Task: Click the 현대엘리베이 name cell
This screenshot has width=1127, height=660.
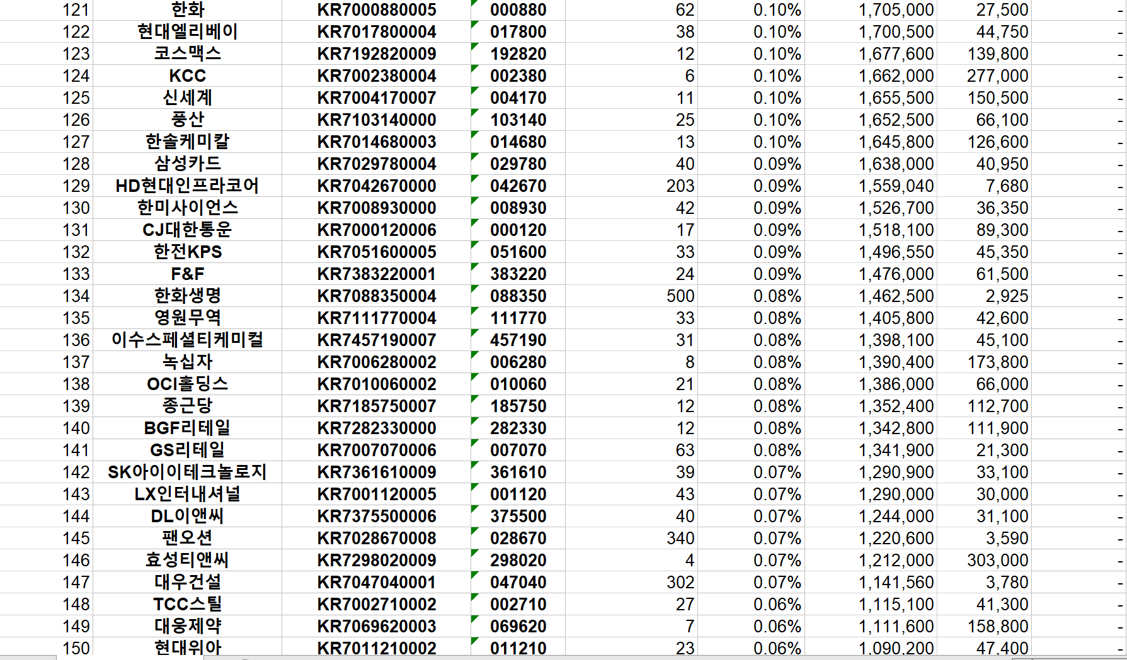Action: point(188,32)
